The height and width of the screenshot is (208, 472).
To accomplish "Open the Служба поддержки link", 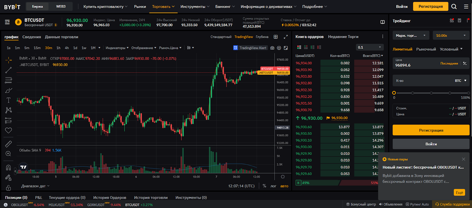I will pyautogui.click(x=452, y=204).
